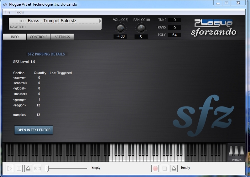Click the player play button
250x177 pixels.
[9, 168]
